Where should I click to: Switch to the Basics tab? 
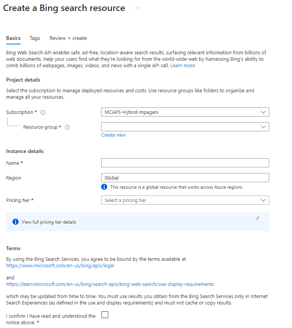click(13, 38)
